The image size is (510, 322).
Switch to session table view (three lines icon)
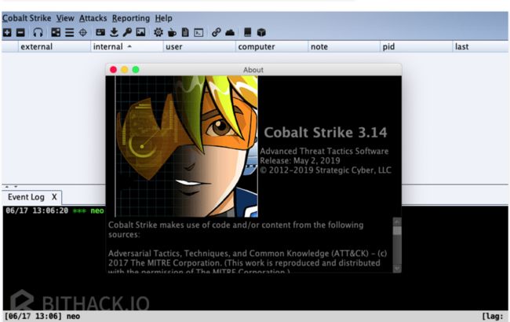[x=69, y=32]
